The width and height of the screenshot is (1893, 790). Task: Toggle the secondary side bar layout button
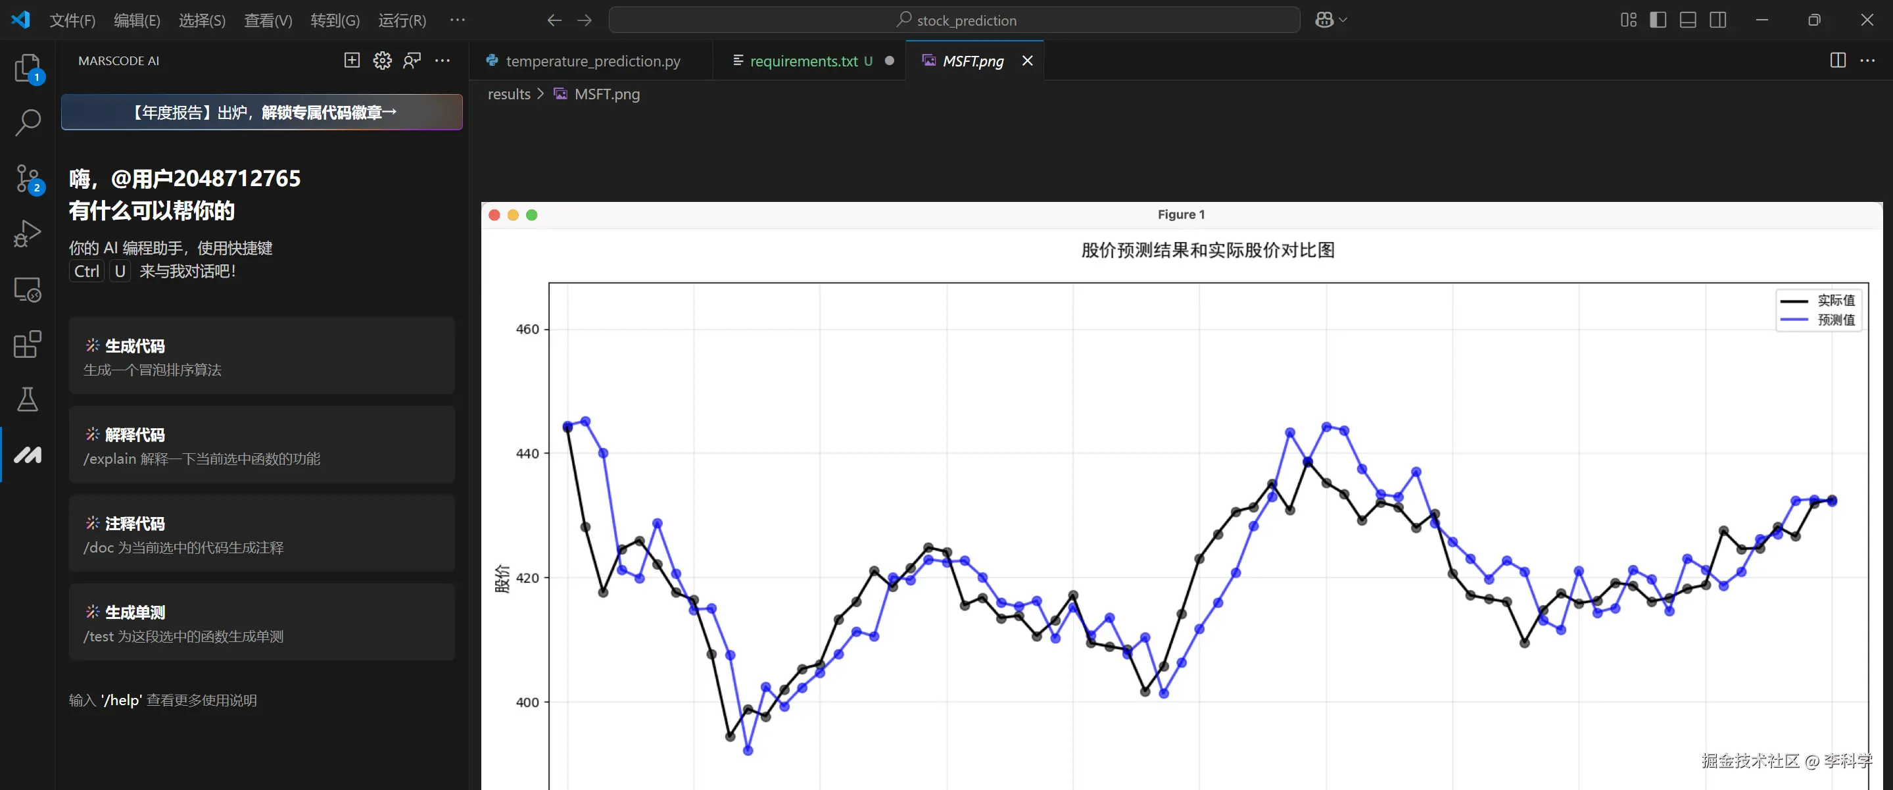(1718, 20)
